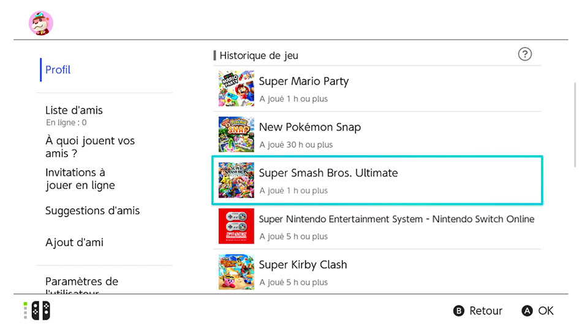Open Liste d'amis in the sidebar
Image resolution: width=582 pixels, height=327 pixels.
point(74,110)
